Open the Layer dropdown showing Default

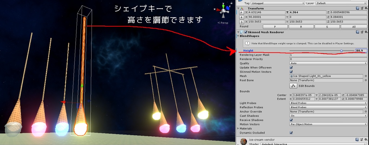[x=341, y=3]
